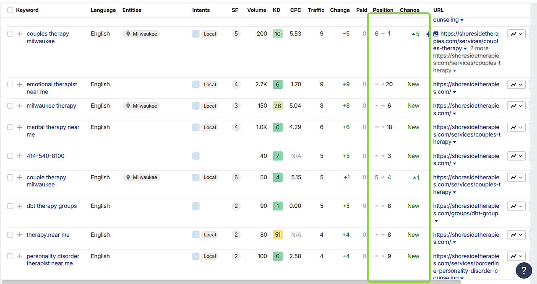This screenshot has height=284, width=537.
Task: Click plus icon beside therapy.near me
Action: click(20, 235)
